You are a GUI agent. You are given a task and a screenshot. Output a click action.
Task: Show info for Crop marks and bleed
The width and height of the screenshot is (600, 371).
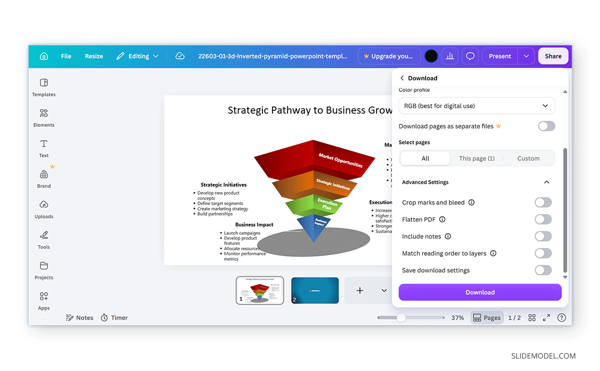[471, 203]
